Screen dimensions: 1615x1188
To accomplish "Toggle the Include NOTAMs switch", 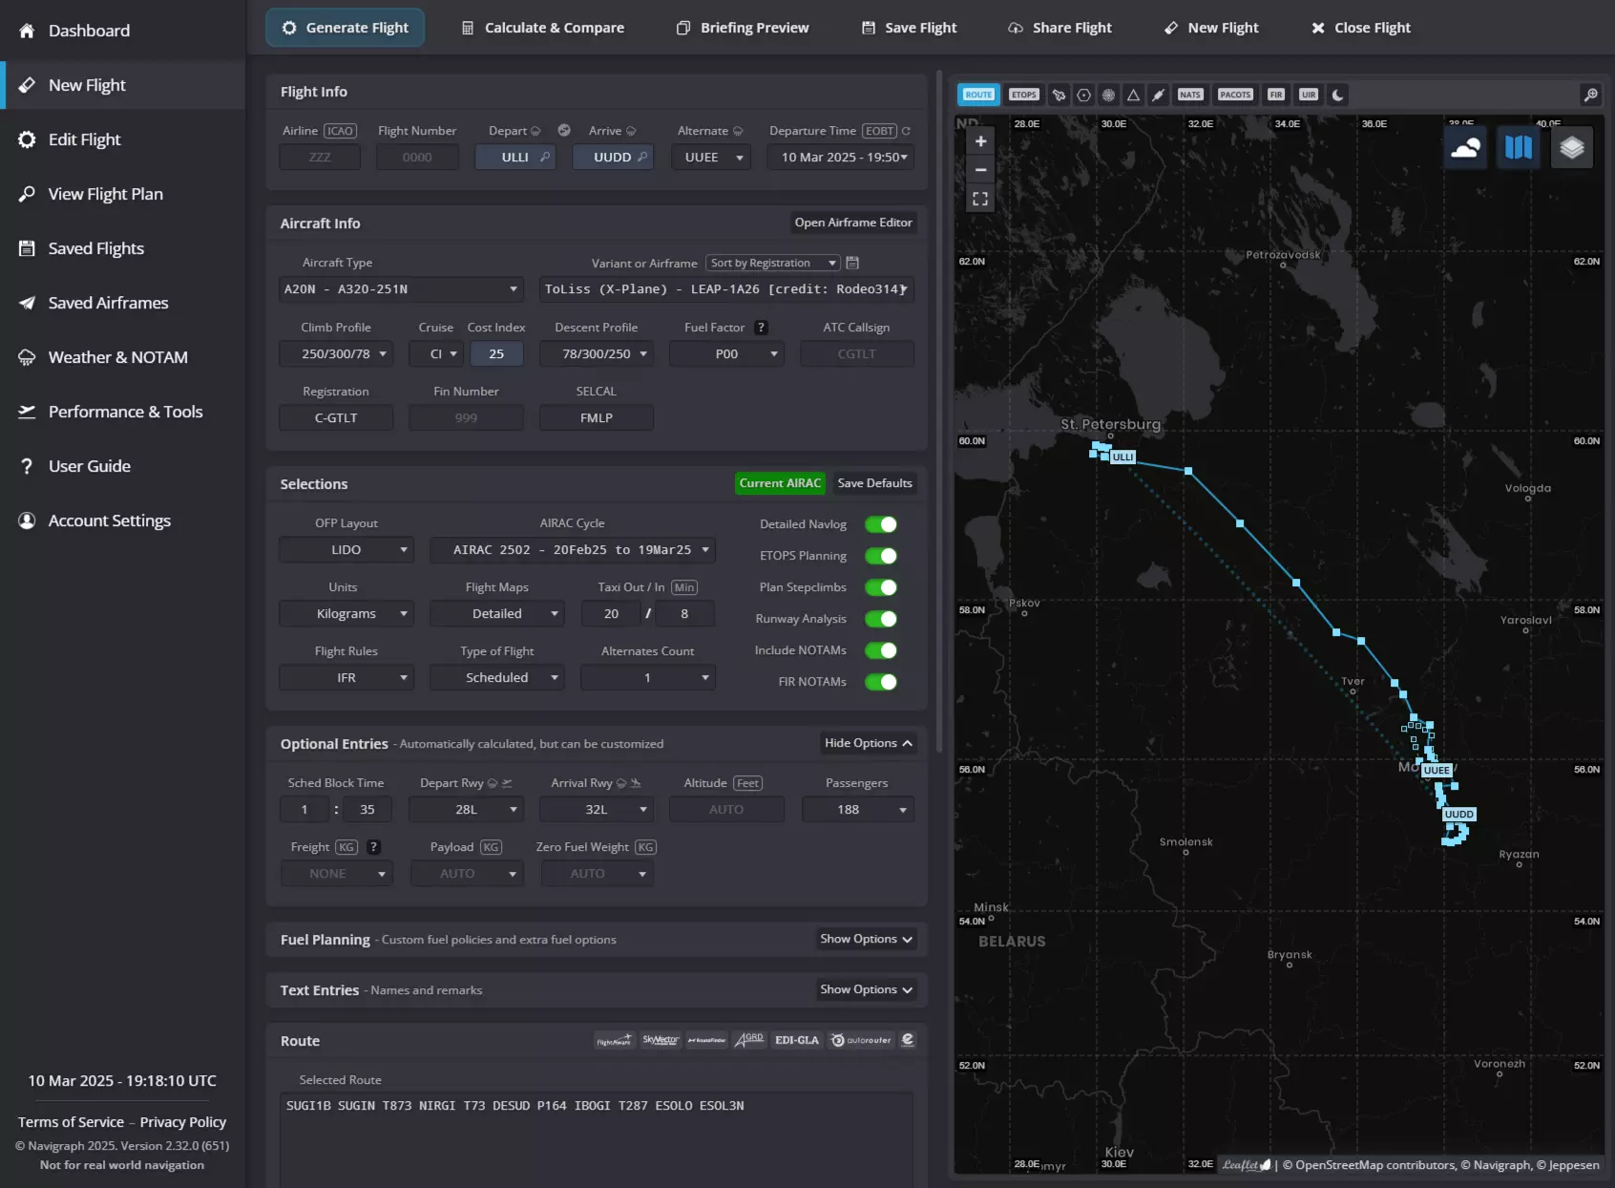I will pos(880,650).
